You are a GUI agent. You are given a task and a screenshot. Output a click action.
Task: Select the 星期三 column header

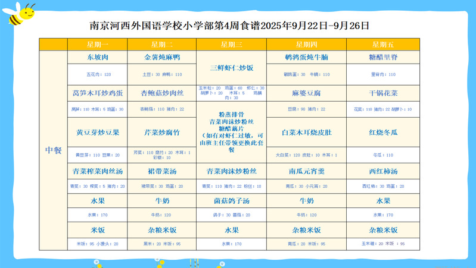[231, 45]
